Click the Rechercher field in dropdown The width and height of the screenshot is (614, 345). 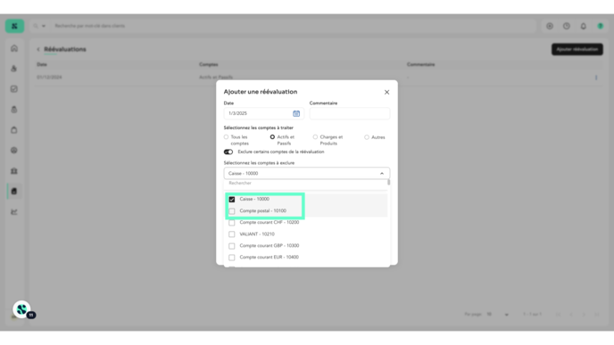305,184
